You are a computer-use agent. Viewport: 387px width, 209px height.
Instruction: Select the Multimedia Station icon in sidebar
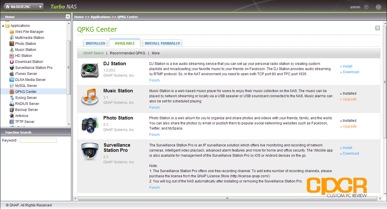coord(12,38)
